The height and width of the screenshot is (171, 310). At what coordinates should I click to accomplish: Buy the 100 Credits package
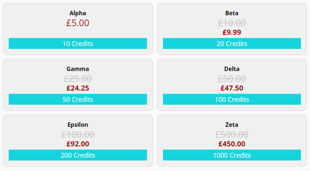(x=232, y=99)
